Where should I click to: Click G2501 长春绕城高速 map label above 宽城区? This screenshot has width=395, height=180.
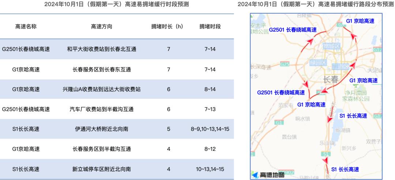pyautogui.click(x=293, y=30)
